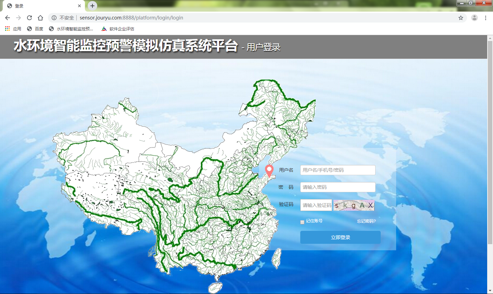Screen dimensions: 493x294
Task: Click the 验证码 input field
Action: coord(316,205)
